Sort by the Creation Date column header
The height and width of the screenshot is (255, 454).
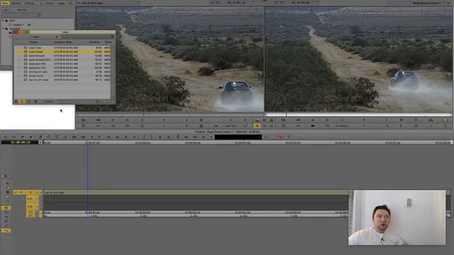point(63,42)
